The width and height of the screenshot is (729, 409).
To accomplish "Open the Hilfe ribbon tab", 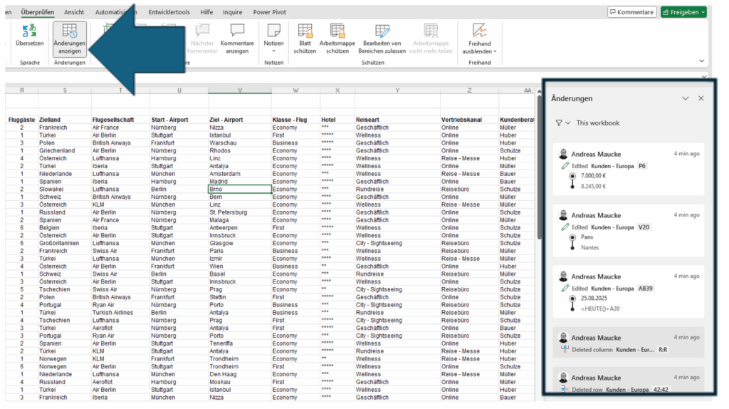I will coord(206,12).
